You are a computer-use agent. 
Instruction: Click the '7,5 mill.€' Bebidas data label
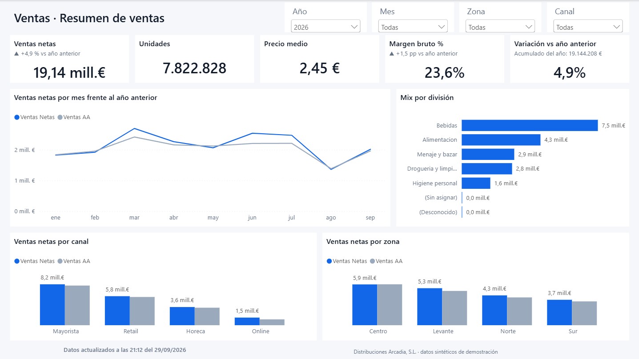[x=613, y=126]
